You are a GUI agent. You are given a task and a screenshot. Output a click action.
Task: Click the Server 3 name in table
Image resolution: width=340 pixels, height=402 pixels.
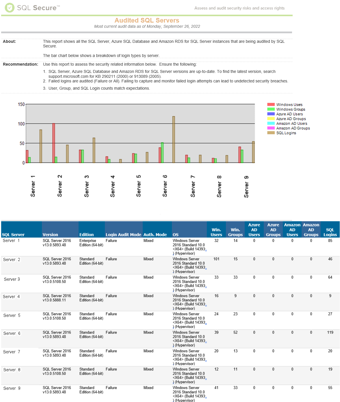(x=12, y=279)
